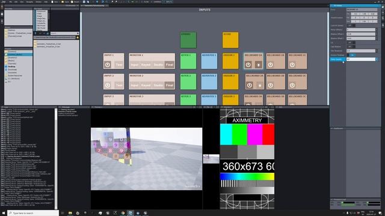Select Studio view in MONITOR 2
385x216 pixels.
158,85
